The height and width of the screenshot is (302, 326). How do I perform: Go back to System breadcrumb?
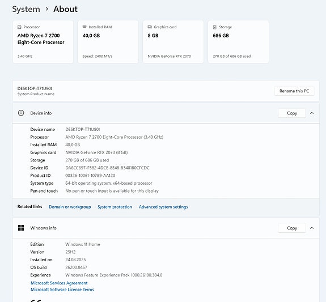click(26, 9)
